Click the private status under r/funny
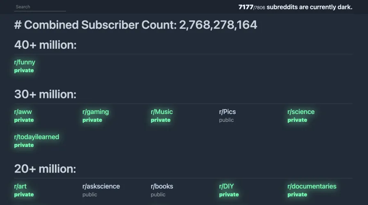The width and height of the screenshot is (368, 205). [24, 71]
